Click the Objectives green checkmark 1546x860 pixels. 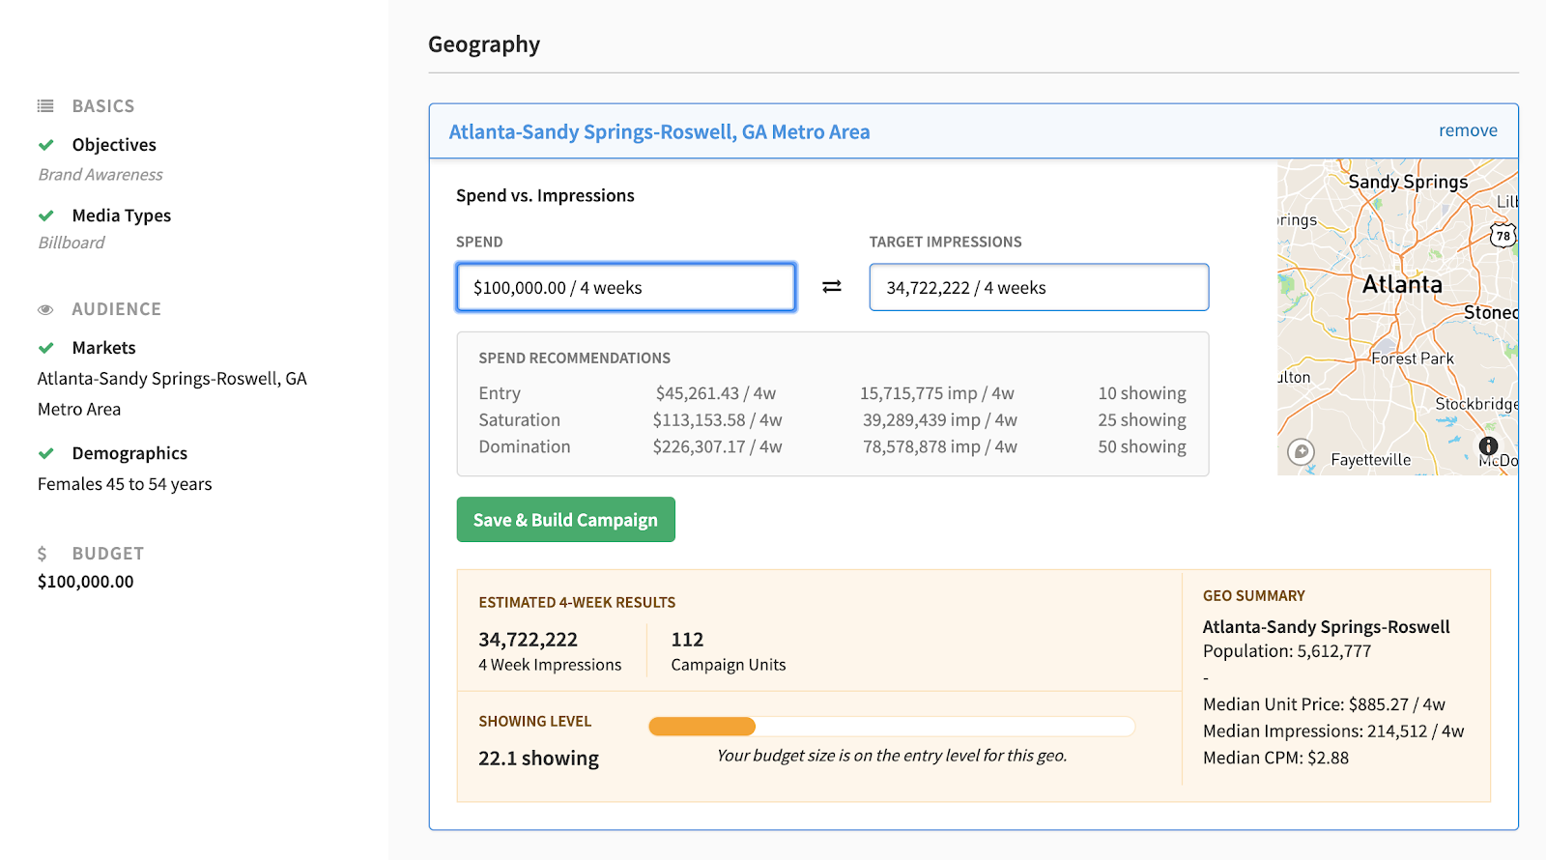tap(45, 145)
